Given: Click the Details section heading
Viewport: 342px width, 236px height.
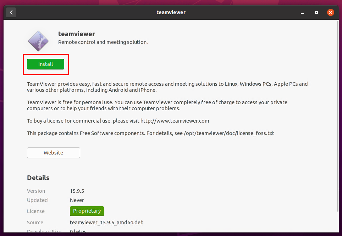Looking at the screenshot, I should 38,178.
